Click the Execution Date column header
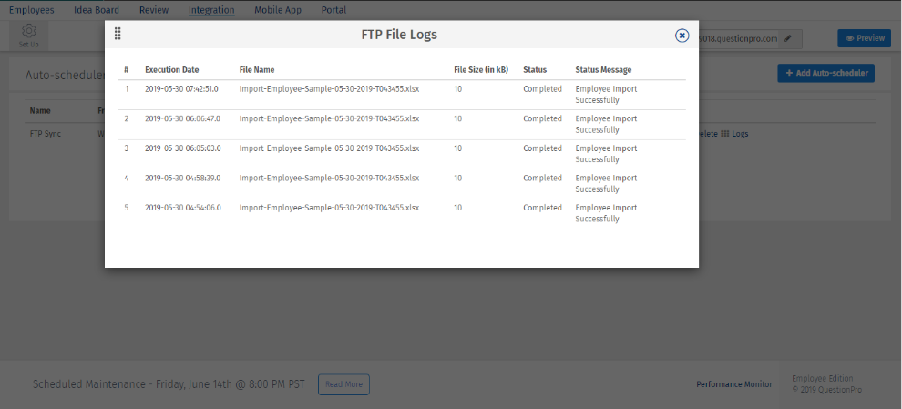This screenshot has width=902, height=409. pos(172,69)
